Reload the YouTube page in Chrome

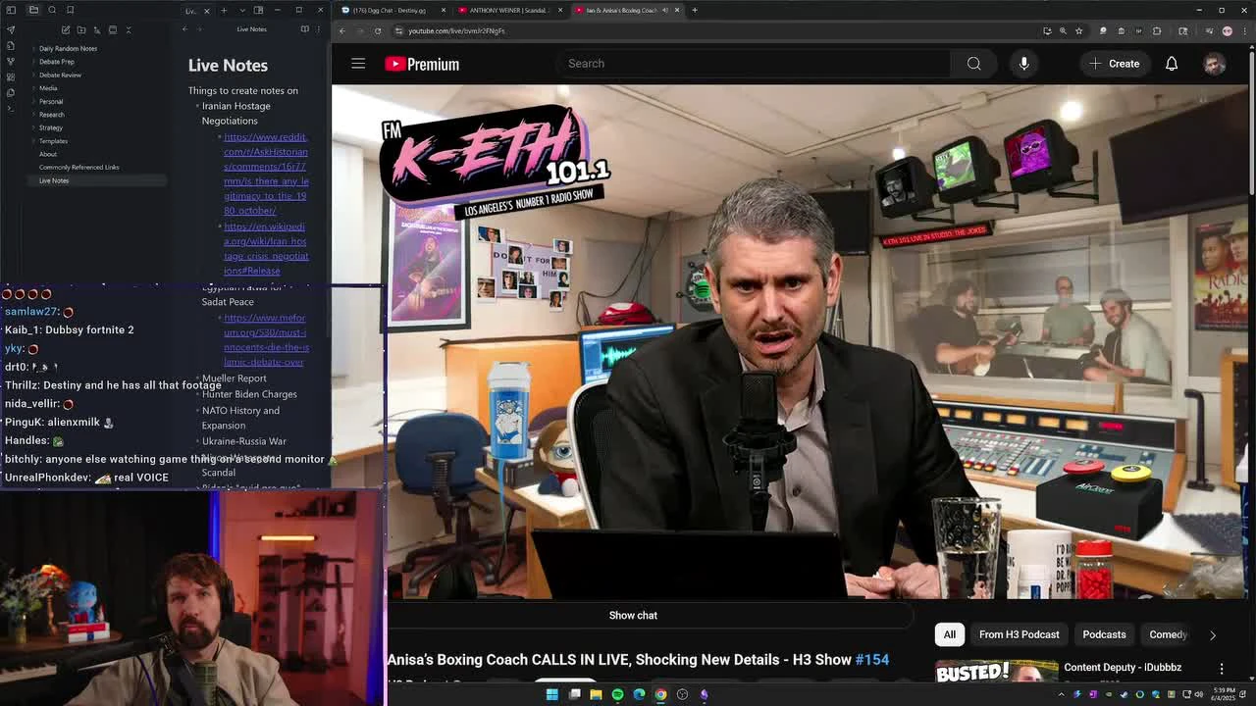tap(378, 30)
